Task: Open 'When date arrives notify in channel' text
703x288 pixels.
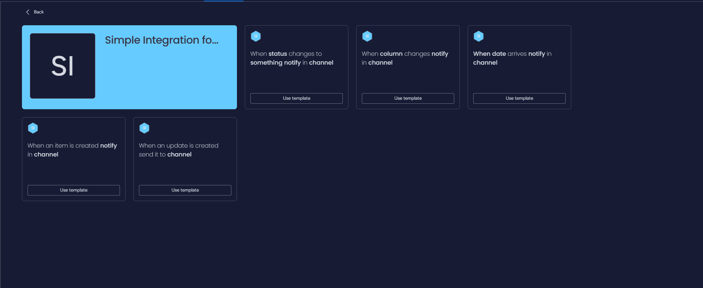Action: point(512,58)
